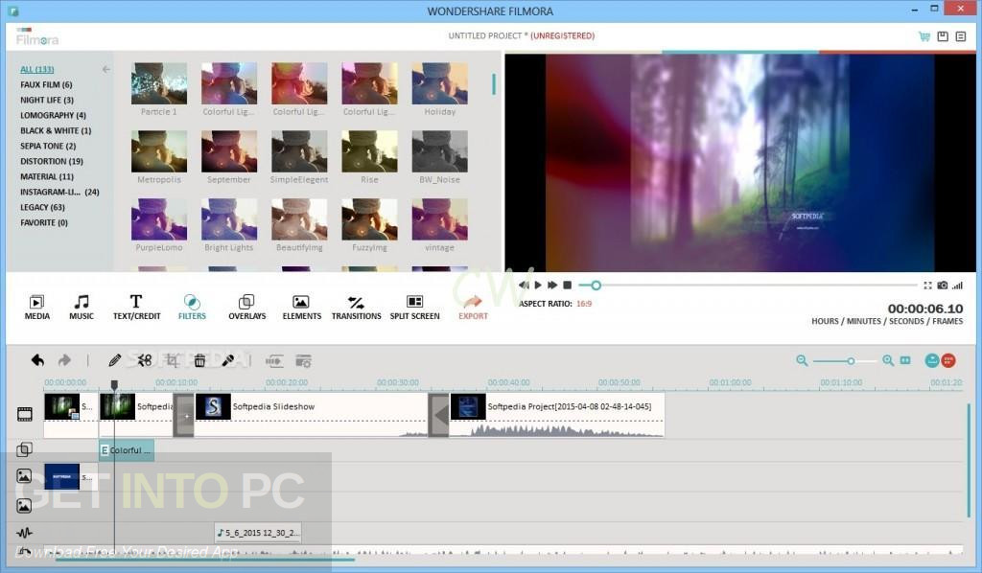Viewport: 982px width, 573px height.
Task: Select the NIGHT LIFE (3) category
Action: click(46, 100)
